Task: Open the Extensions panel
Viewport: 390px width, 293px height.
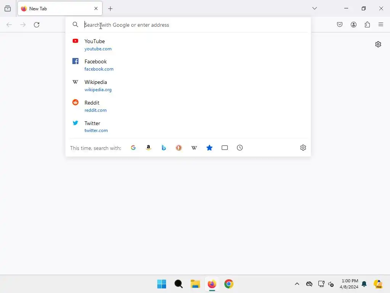Action: [367, 24]
